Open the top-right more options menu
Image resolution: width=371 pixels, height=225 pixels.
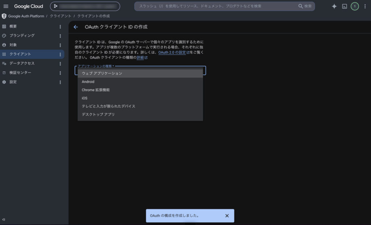365,7
